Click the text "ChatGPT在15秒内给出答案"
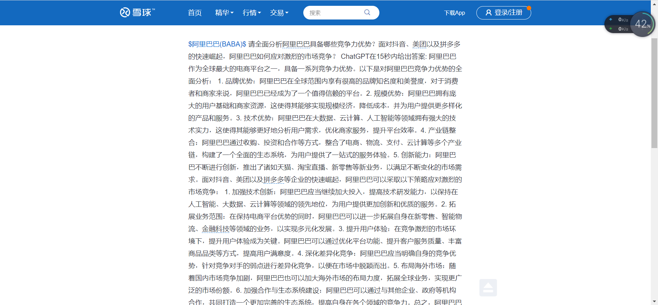The width and height of the screenshot is (658, 305). (x=382, y=56)
